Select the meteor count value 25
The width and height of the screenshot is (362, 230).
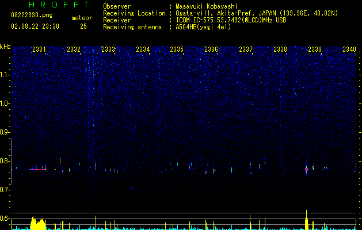[x=83, y=26]
